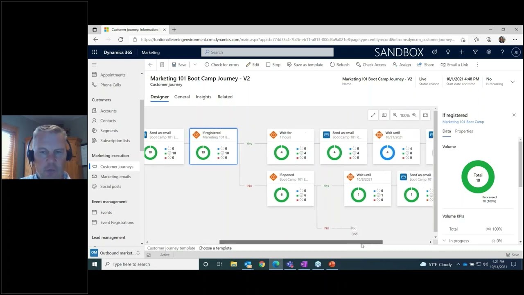The width and height of the screenshot is (524, 295).
Task: Refresh the journey record
Action: (x=339, y=65)
